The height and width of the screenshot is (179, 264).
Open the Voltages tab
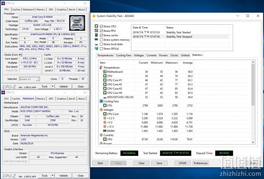coord(139,55)
